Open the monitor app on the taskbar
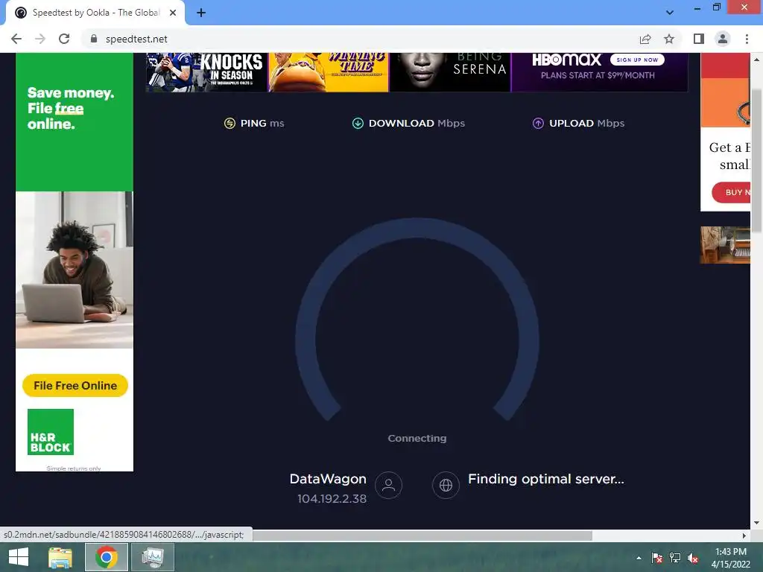This screenshot has height=572, width=763. 153,557
